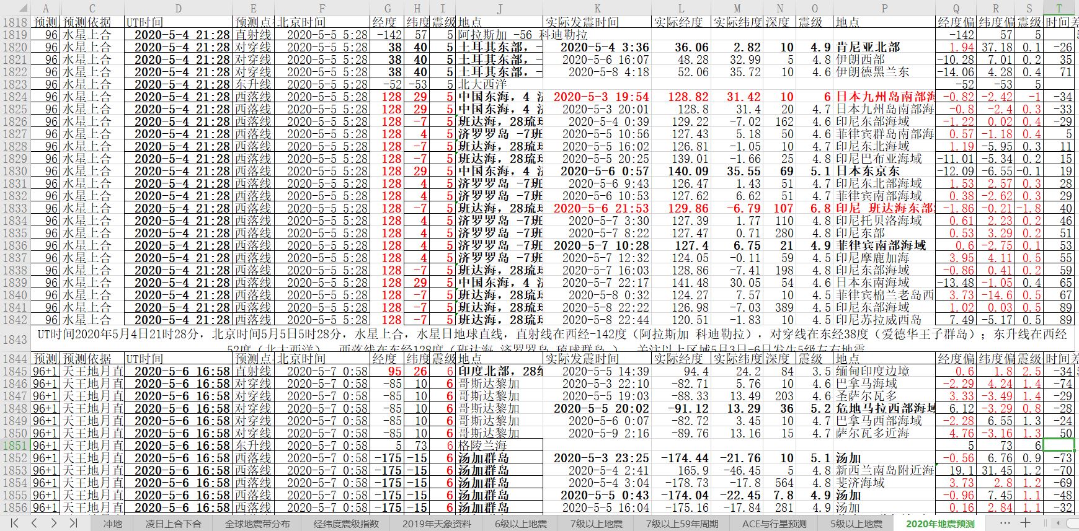This screenshot has width=1079, height=531.
Task: Select column T via its header
Action: (1060, 9)
